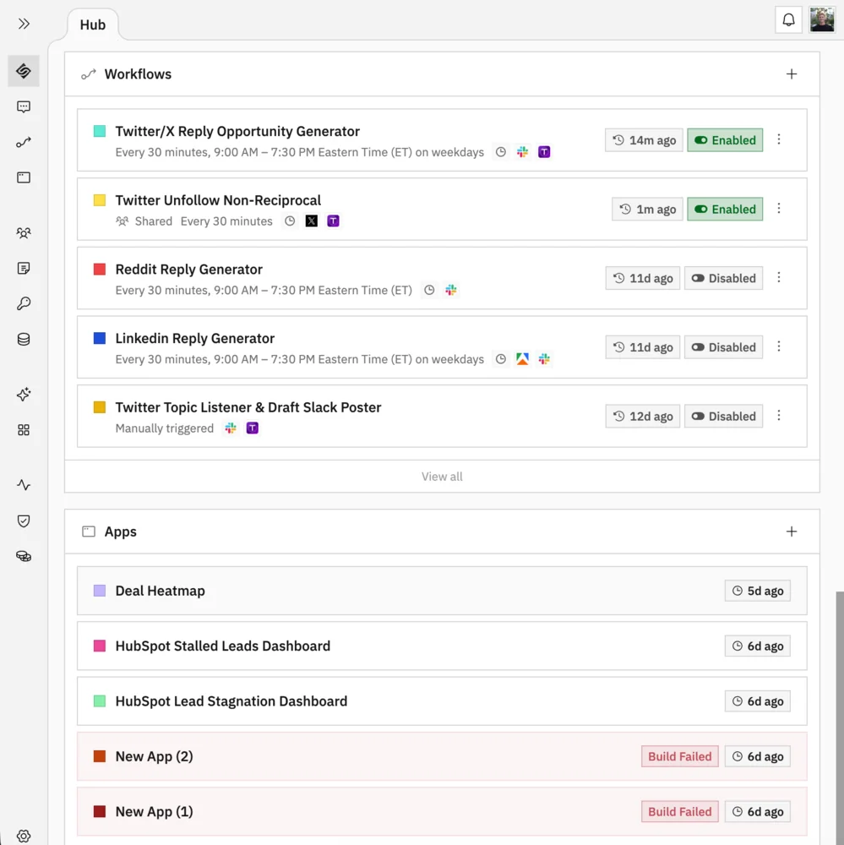Open the notifications bell
The image size is (844, 845).
pos(788,20)
